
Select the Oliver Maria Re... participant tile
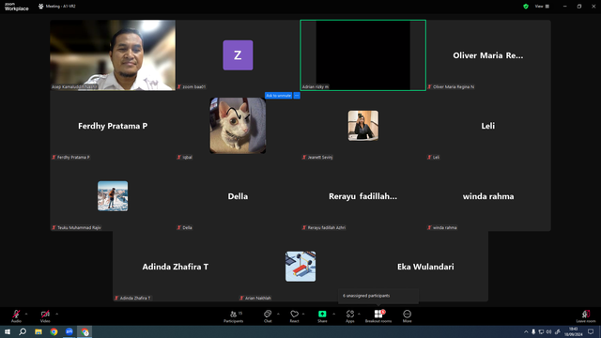point(488,55)
